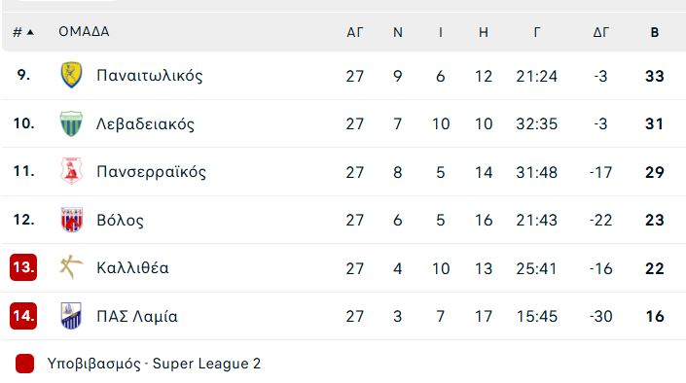Screen dimensions: 686x383
Task: Click the Καλλιθέα gold logo
Action: (71, 267)
